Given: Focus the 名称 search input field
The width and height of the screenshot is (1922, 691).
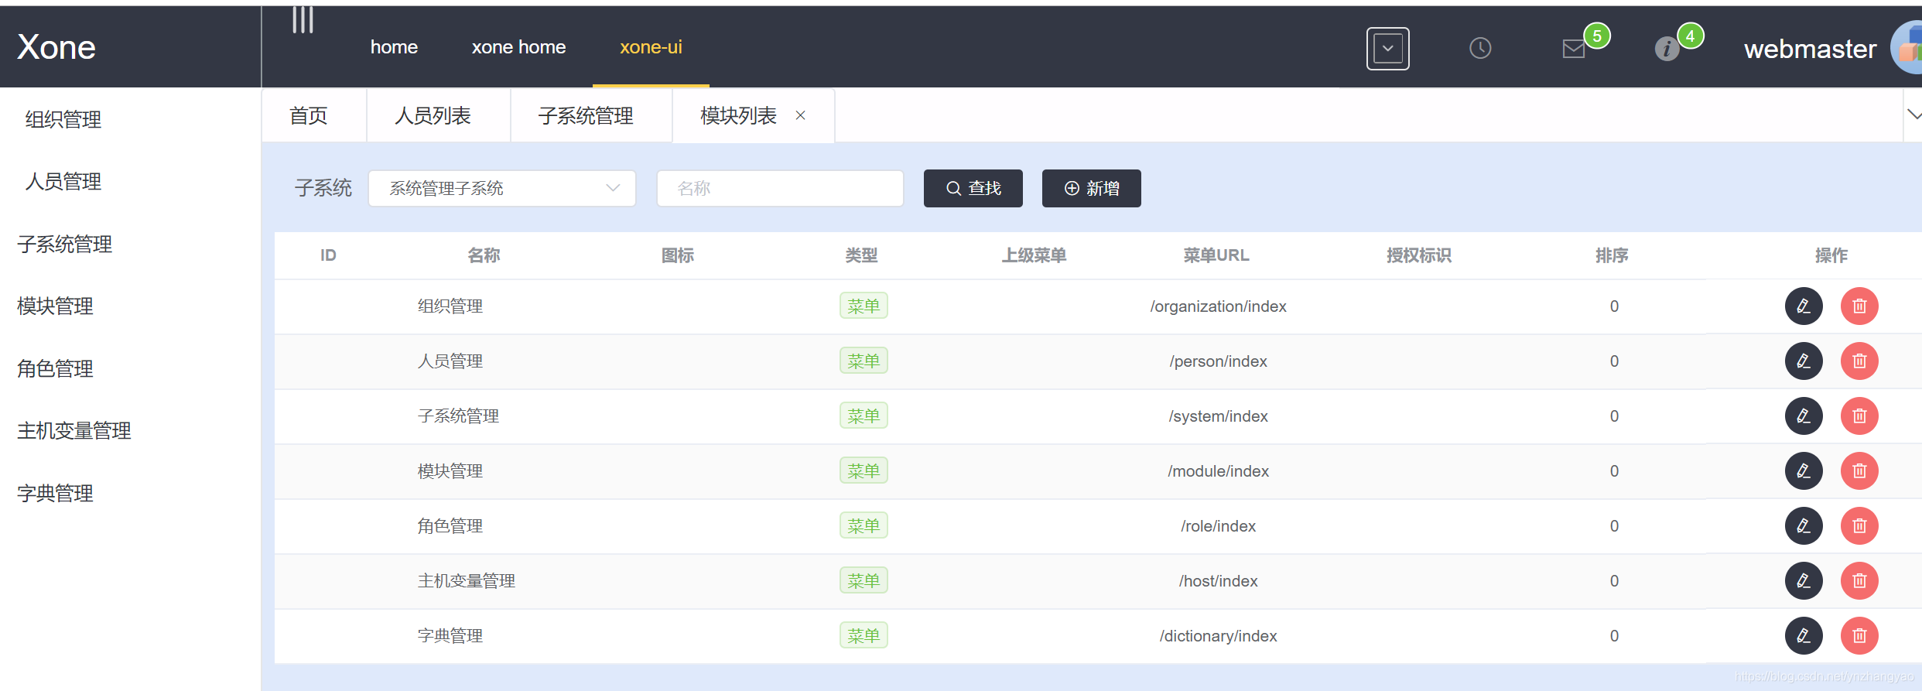Looking at the screenshot, I should [780, 188].
